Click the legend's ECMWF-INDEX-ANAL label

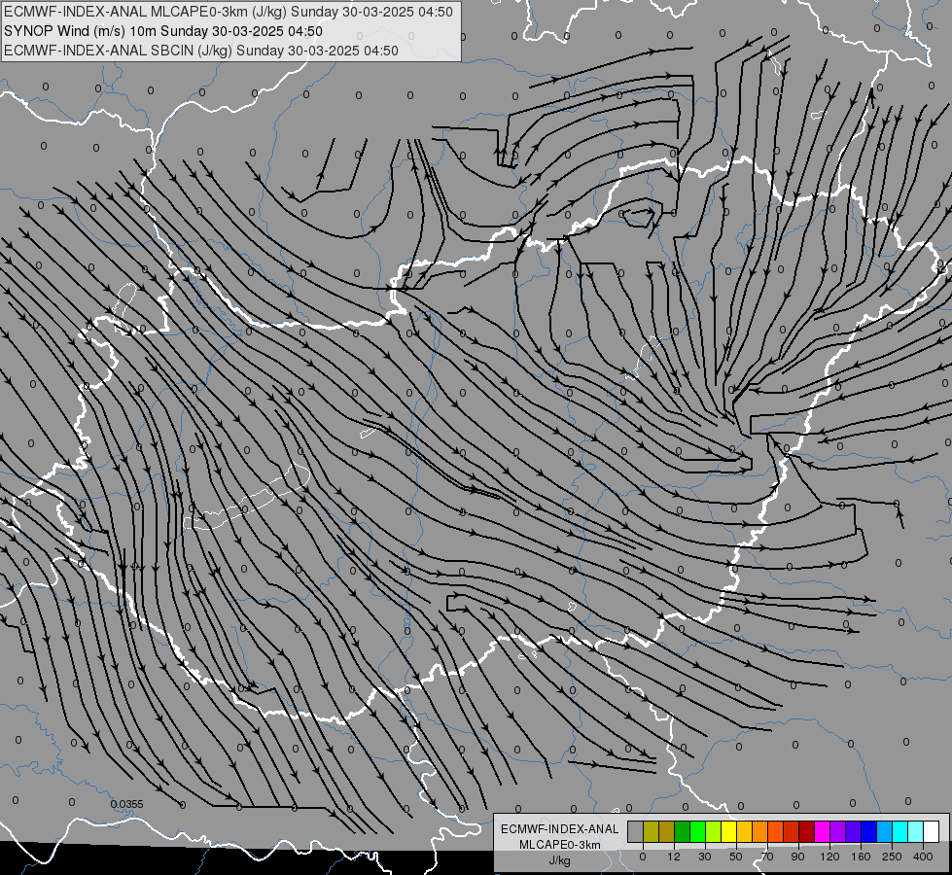(560, 829)
